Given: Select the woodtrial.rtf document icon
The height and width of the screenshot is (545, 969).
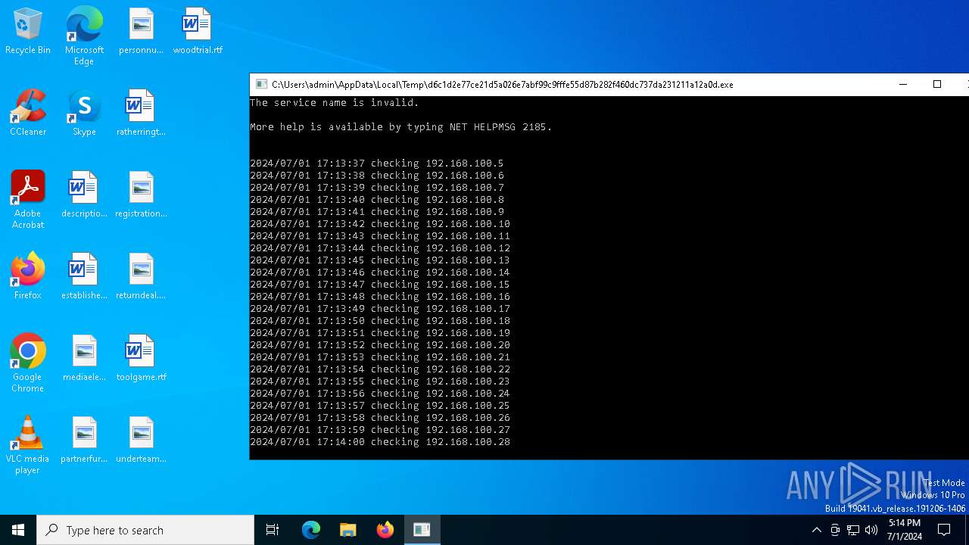Looking at the screenshot, I should click(x=198, y=32).
